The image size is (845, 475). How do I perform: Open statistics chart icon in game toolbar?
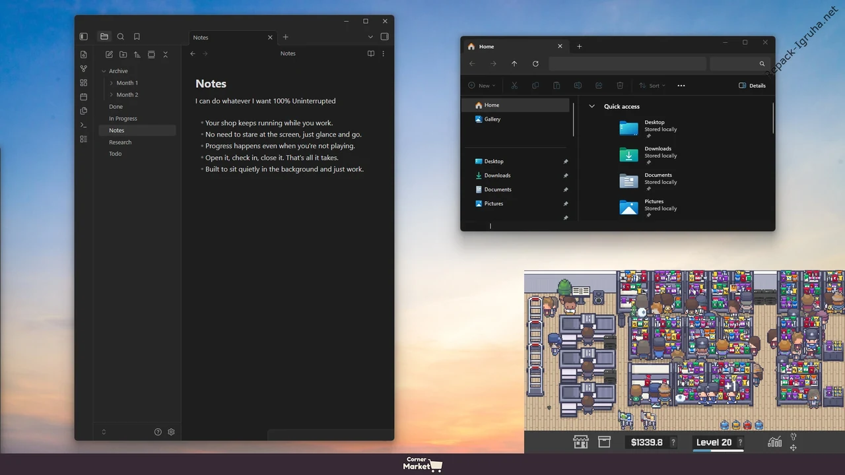[x=774, y=442]
